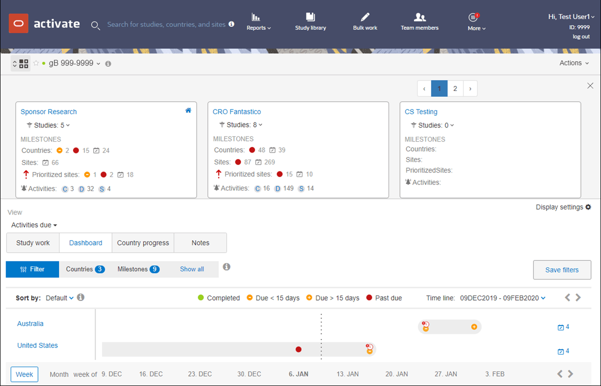The width and height of the screenshot is (601, 386).
Task: Open the Activities due view dropdown
Action: point(34,225)
